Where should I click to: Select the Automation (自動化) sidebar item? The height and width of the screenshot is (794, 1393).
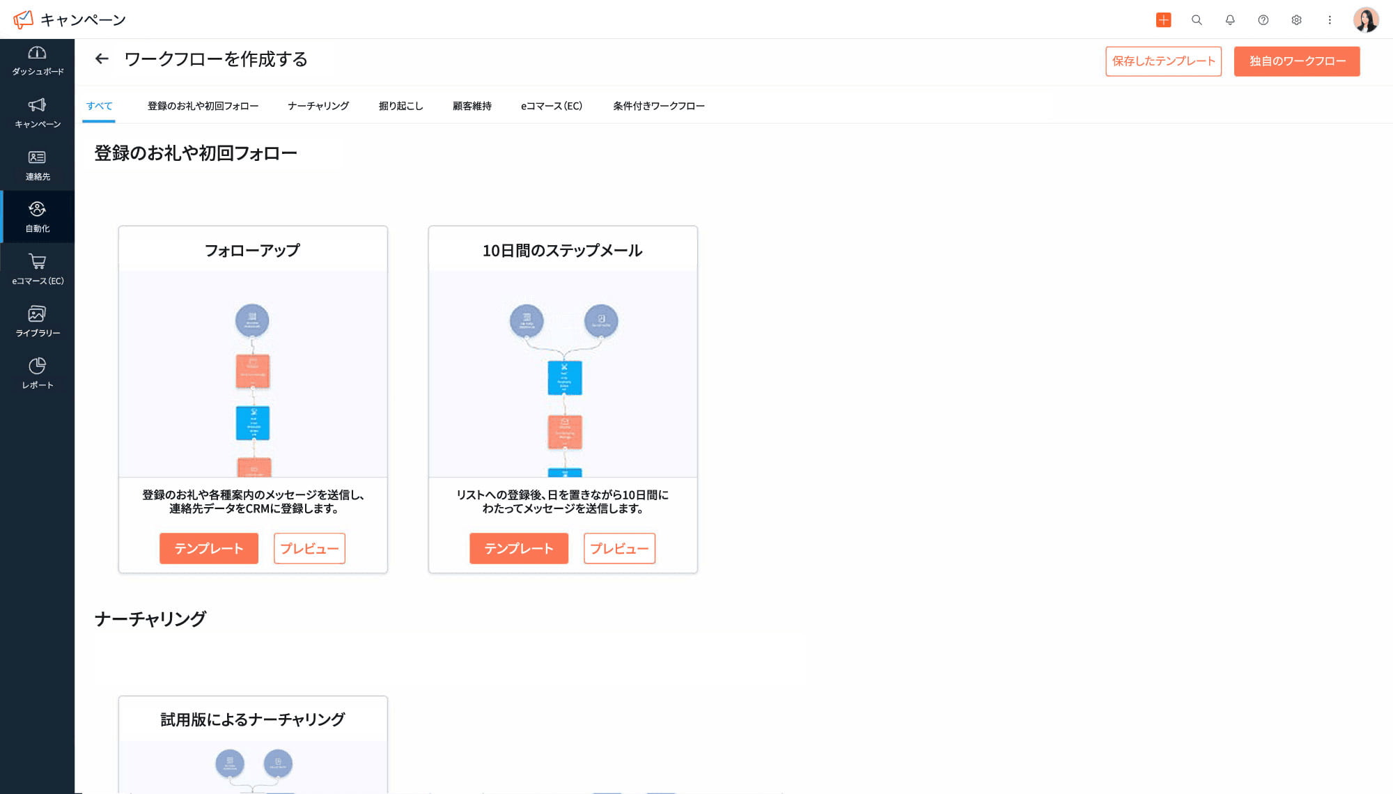(37, 217)
